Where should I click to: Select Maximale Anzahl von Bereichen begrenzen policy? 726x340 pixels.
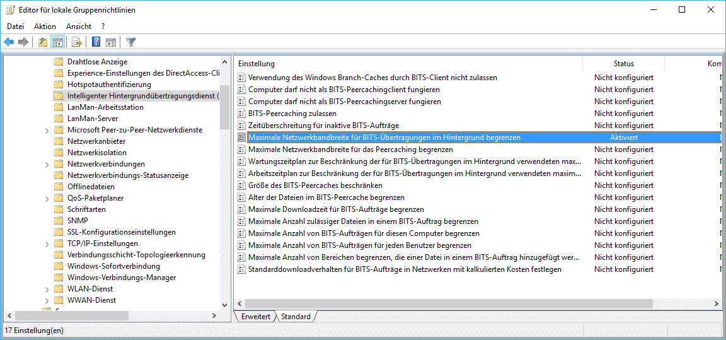point(414,257)
